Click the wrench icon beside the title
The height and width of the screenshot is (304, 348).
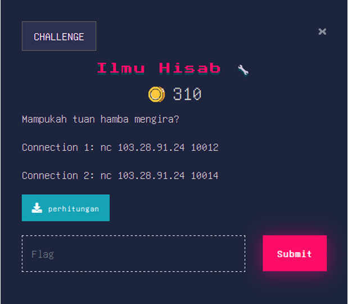[x=243, y=70]
